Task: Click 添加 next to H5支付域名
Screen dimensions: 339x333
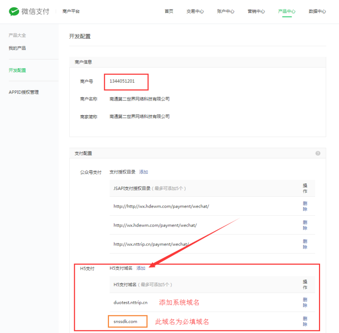Action: [141, 268]
